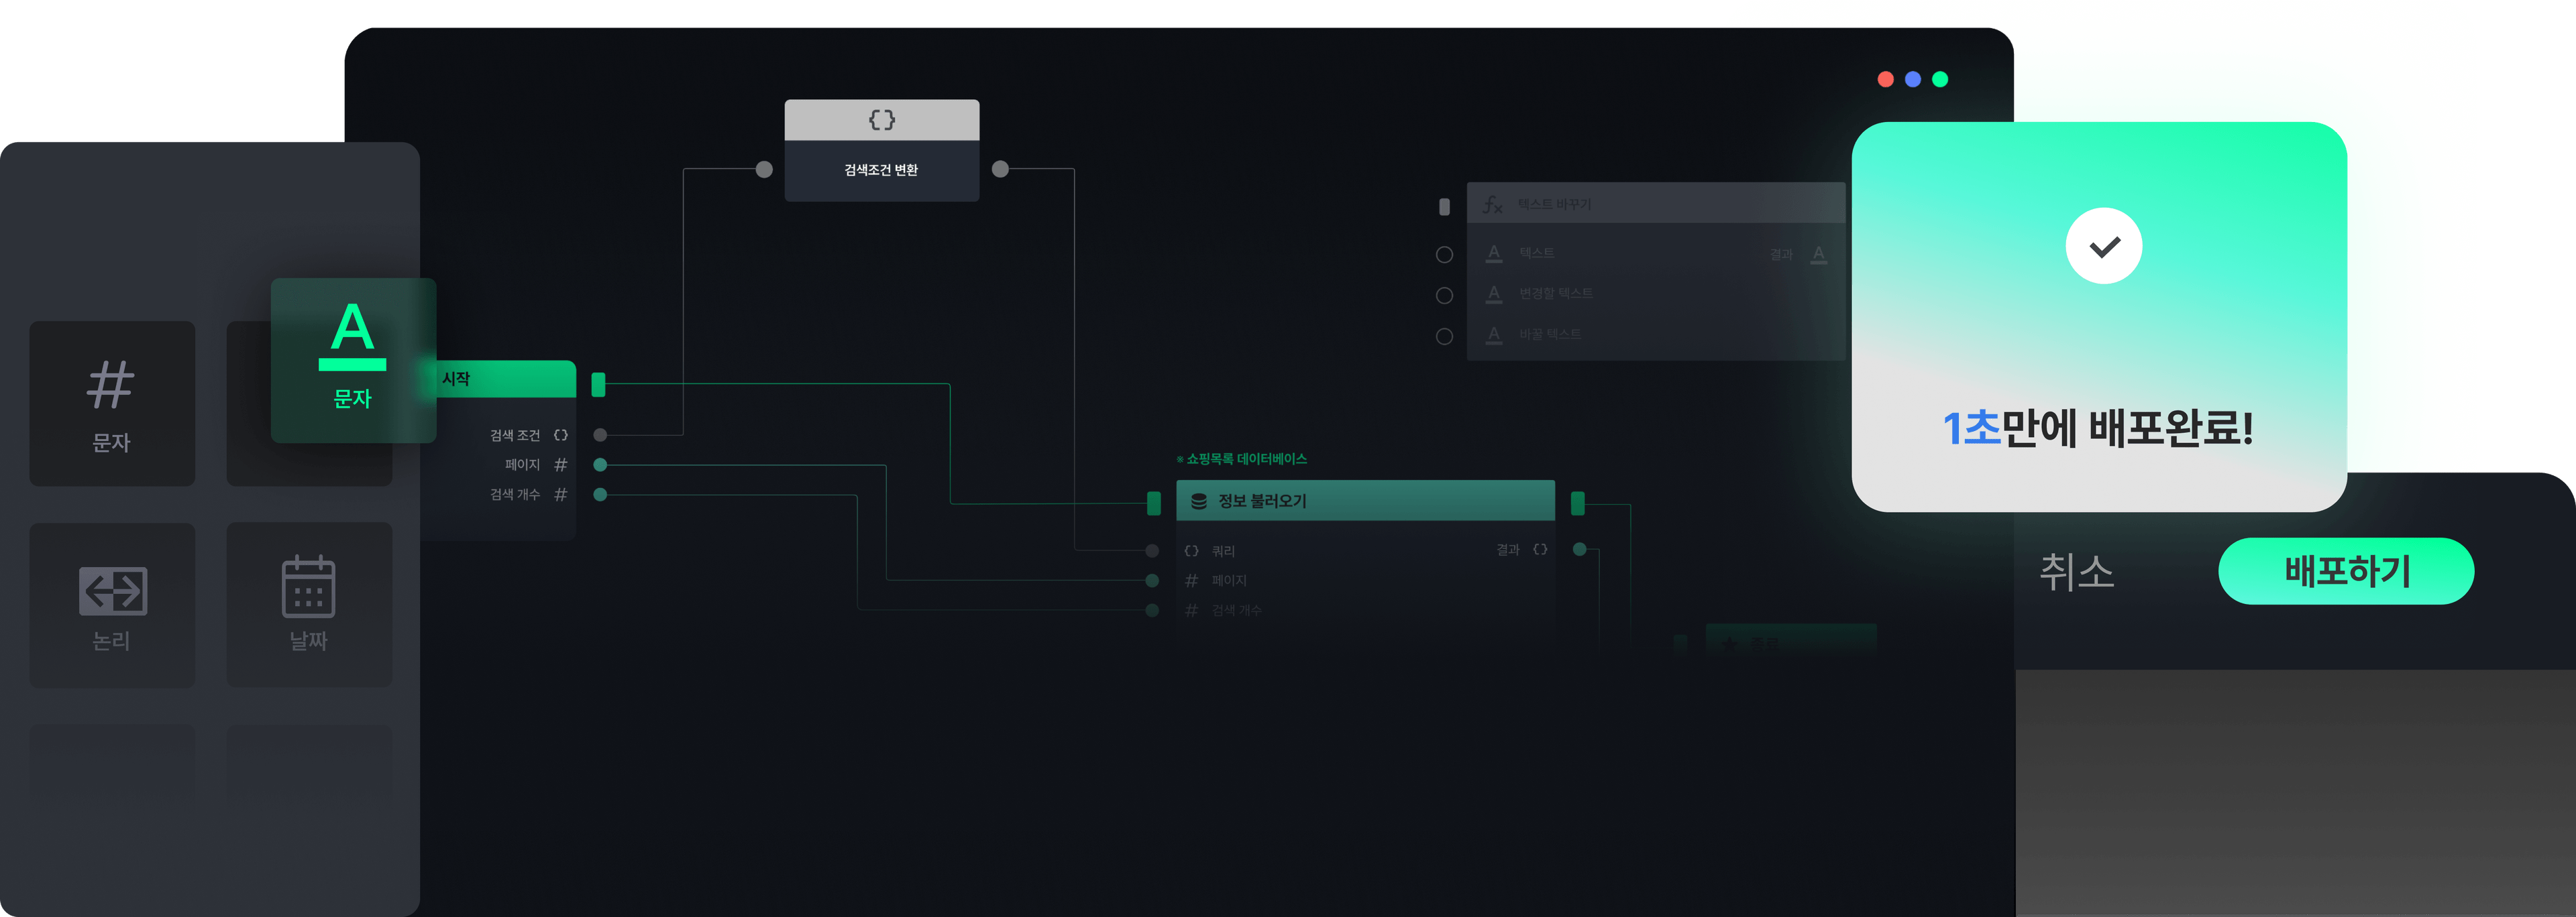Select the 텍스트 바꾸기 node header
Image resolution: width=2576 pixels, height=917 pixels.
coord(1655,203)
